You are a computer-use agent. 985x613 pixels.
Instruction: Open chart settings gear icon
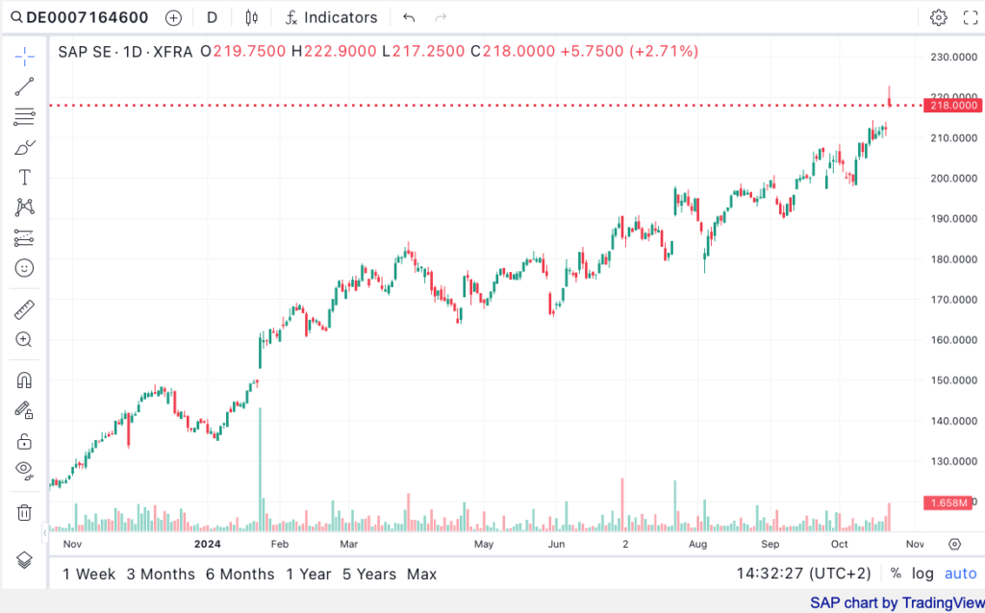939,17
